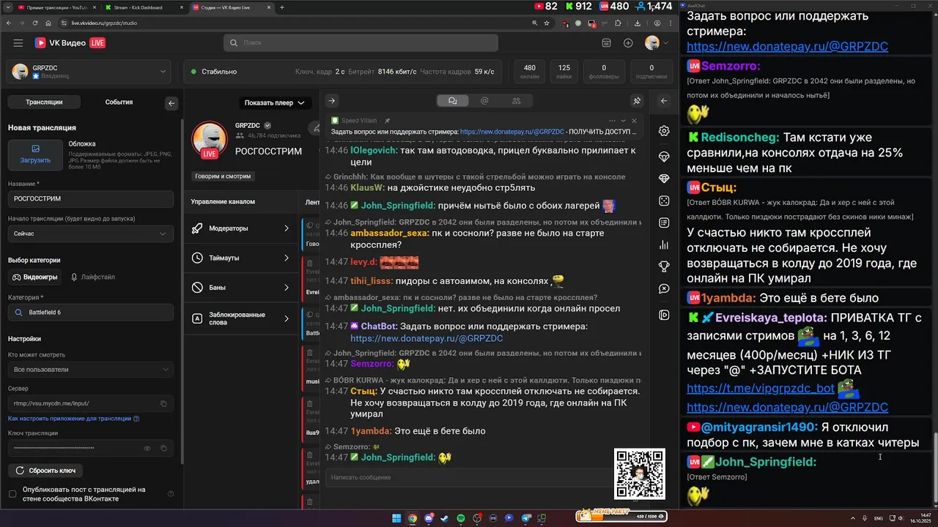The image size is (938, 527).
Task: Select the @ mentions tab in chat
Action: click(484, 101)
